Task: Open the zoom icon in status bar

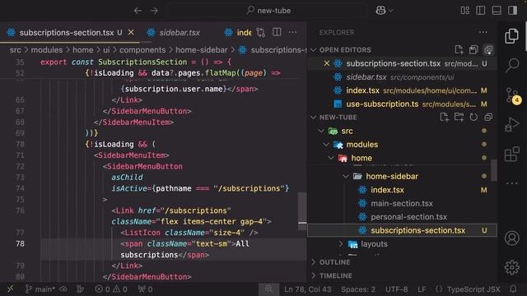Action: [268, 289]
